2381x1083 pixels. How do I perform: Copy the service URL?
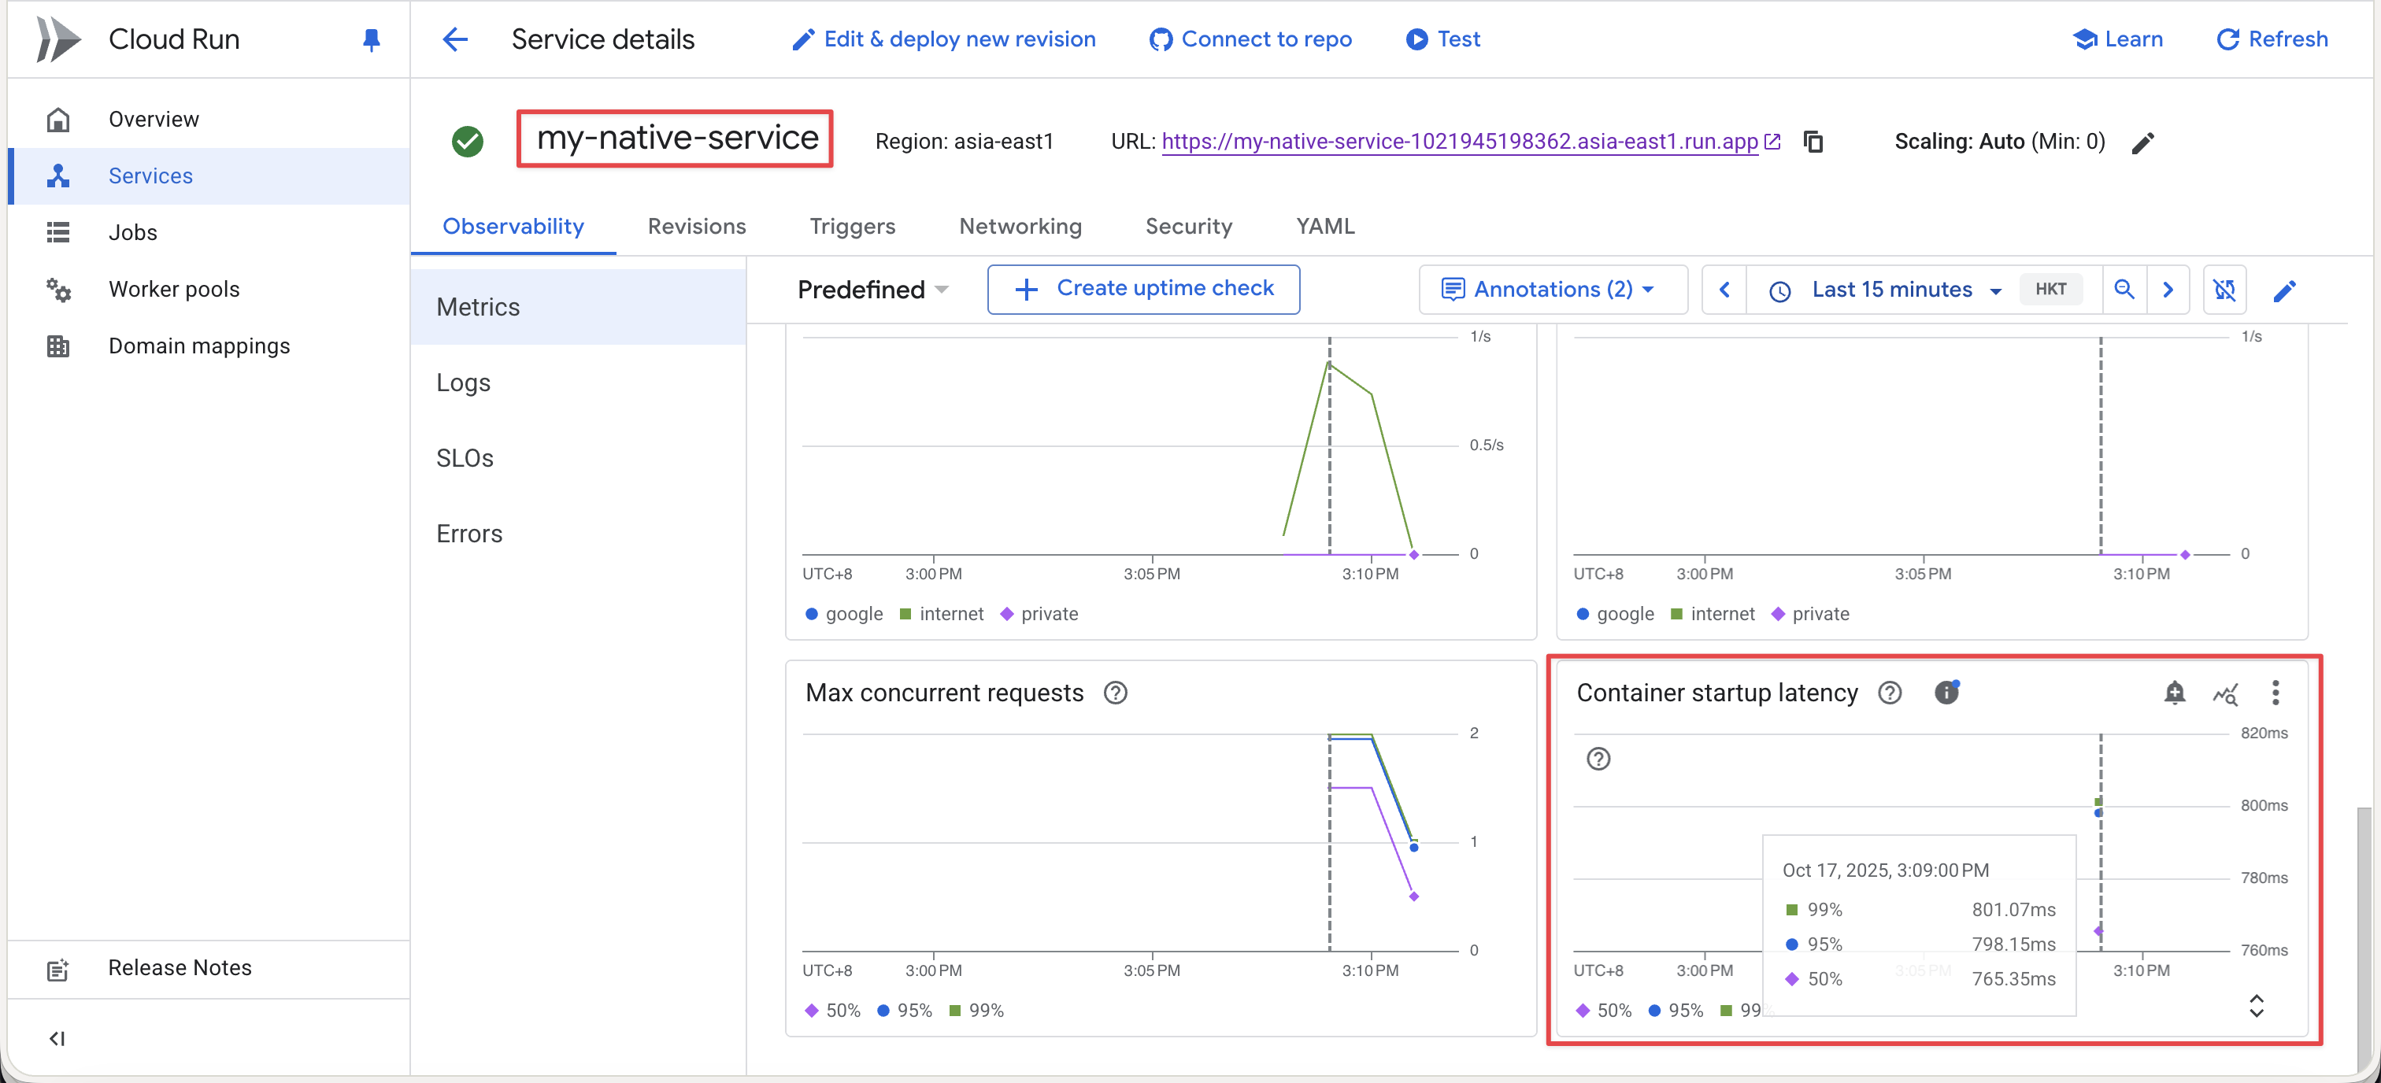pos(1813,140)
